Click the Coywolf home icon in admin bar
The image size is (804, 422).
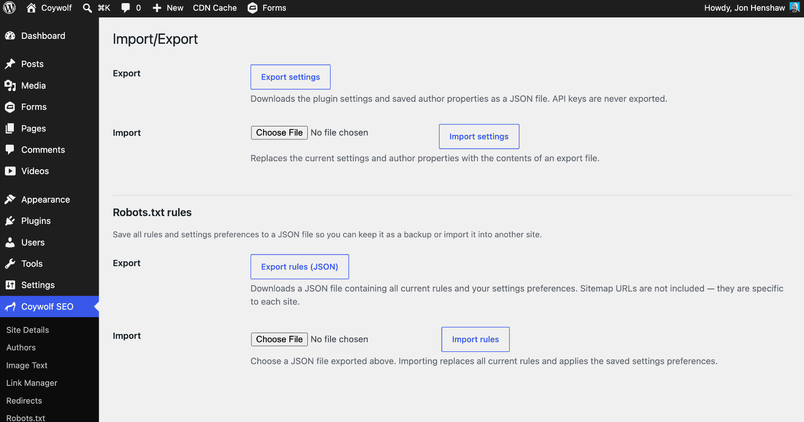click(x=31, y=8)
